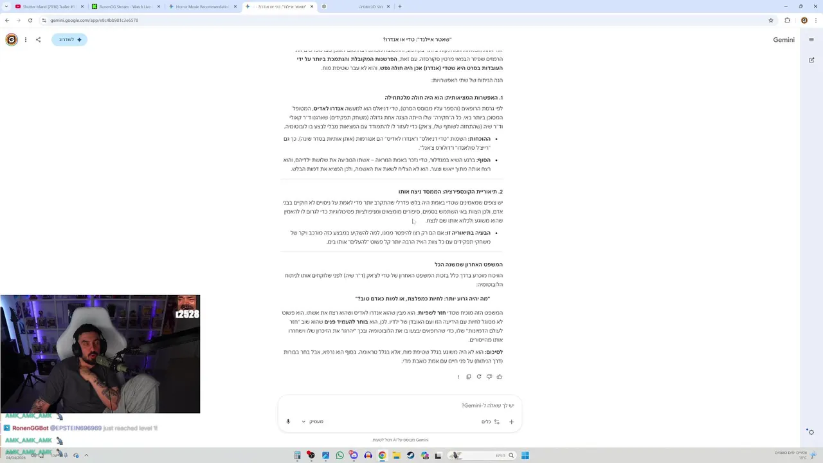823x463 pixels.
Task: Click the Chrome icon in the taskbar
Action: 383,455
